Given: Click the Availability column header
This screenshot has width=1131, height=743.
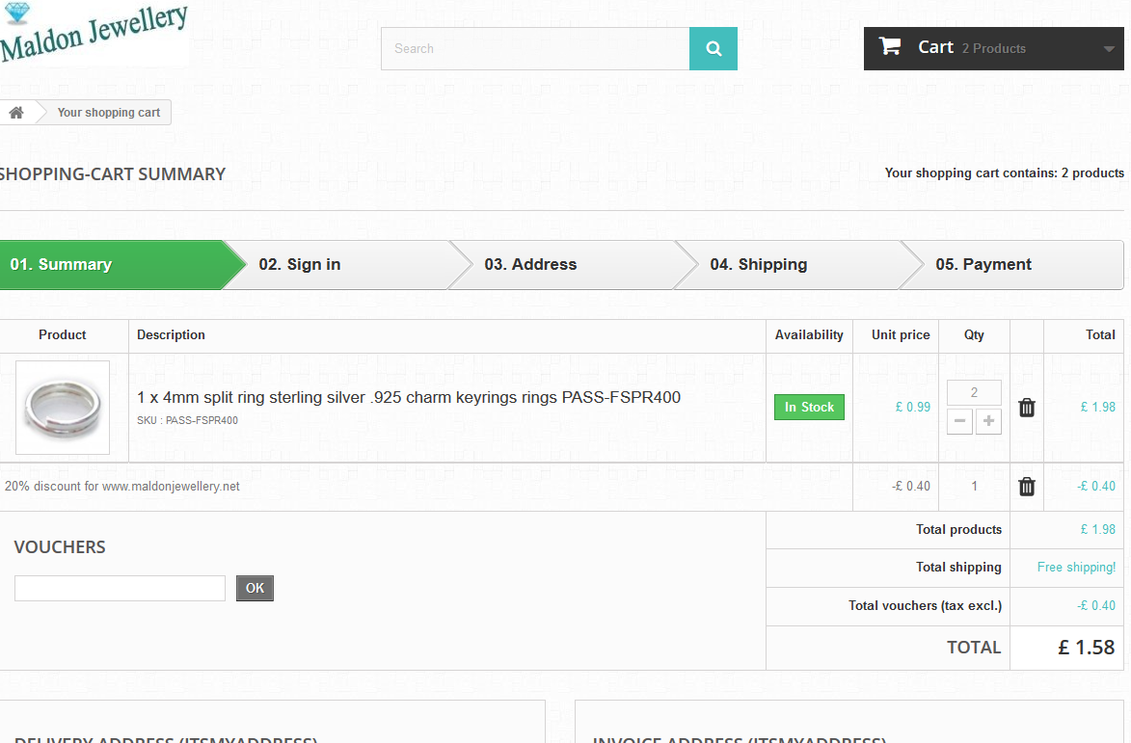Looking at the screenshot, I should click(809, 335).
